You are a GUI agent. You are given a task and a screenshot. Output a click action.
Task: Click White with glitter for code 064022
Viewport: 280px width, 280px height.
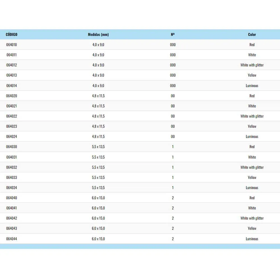pos(252,116)
